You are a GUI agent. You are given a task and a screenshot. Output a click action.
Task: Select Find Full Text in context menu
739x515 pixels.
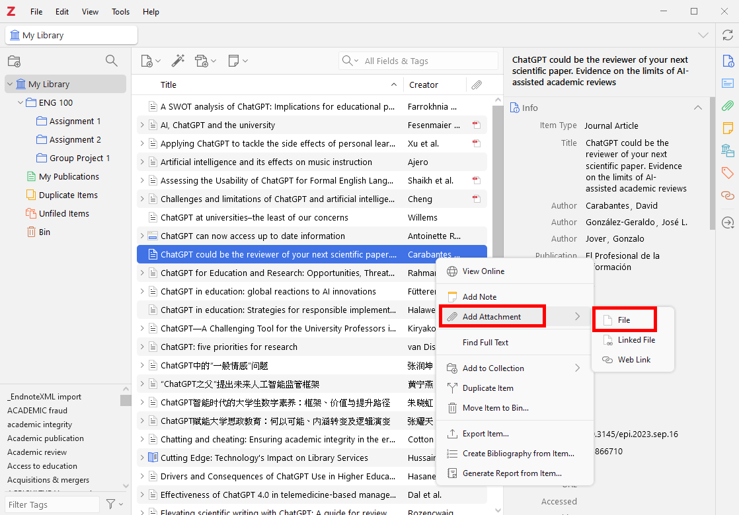485,343
